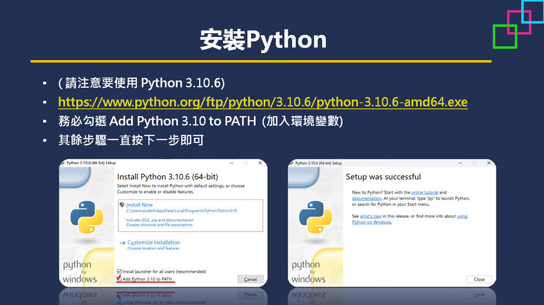Viewport: 544px width, 305px height.
Task: Close the Install Python setup window
Action: tap(260, 163)
